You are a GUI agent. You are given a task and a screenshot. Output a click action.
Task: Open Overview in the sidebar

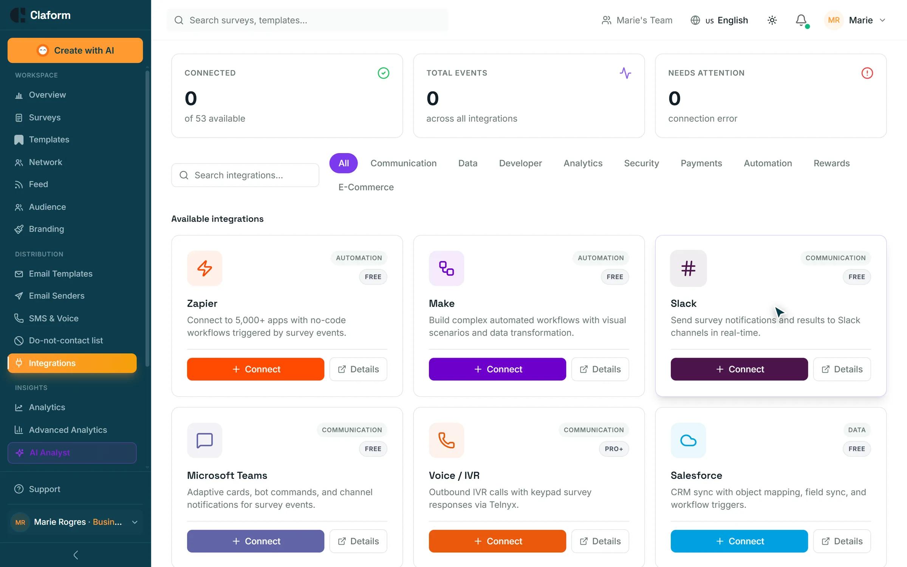pyautogui.click(x=72, y=95)
